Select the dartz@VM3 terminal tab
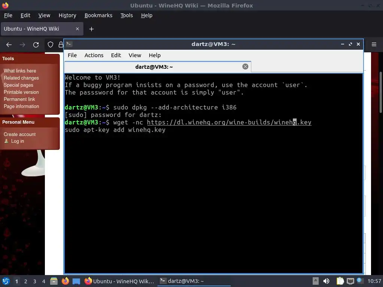Screen dimensions: 383x287 (157, 67)
